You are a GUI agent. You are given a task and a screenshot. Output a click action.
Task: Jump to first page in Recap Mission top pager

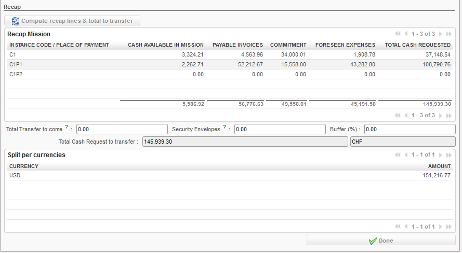[398, 34]
